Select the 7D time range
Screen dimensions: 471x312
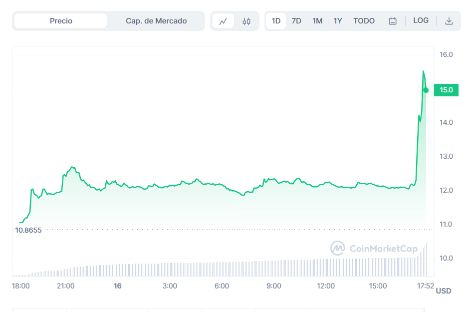(296, 21)
